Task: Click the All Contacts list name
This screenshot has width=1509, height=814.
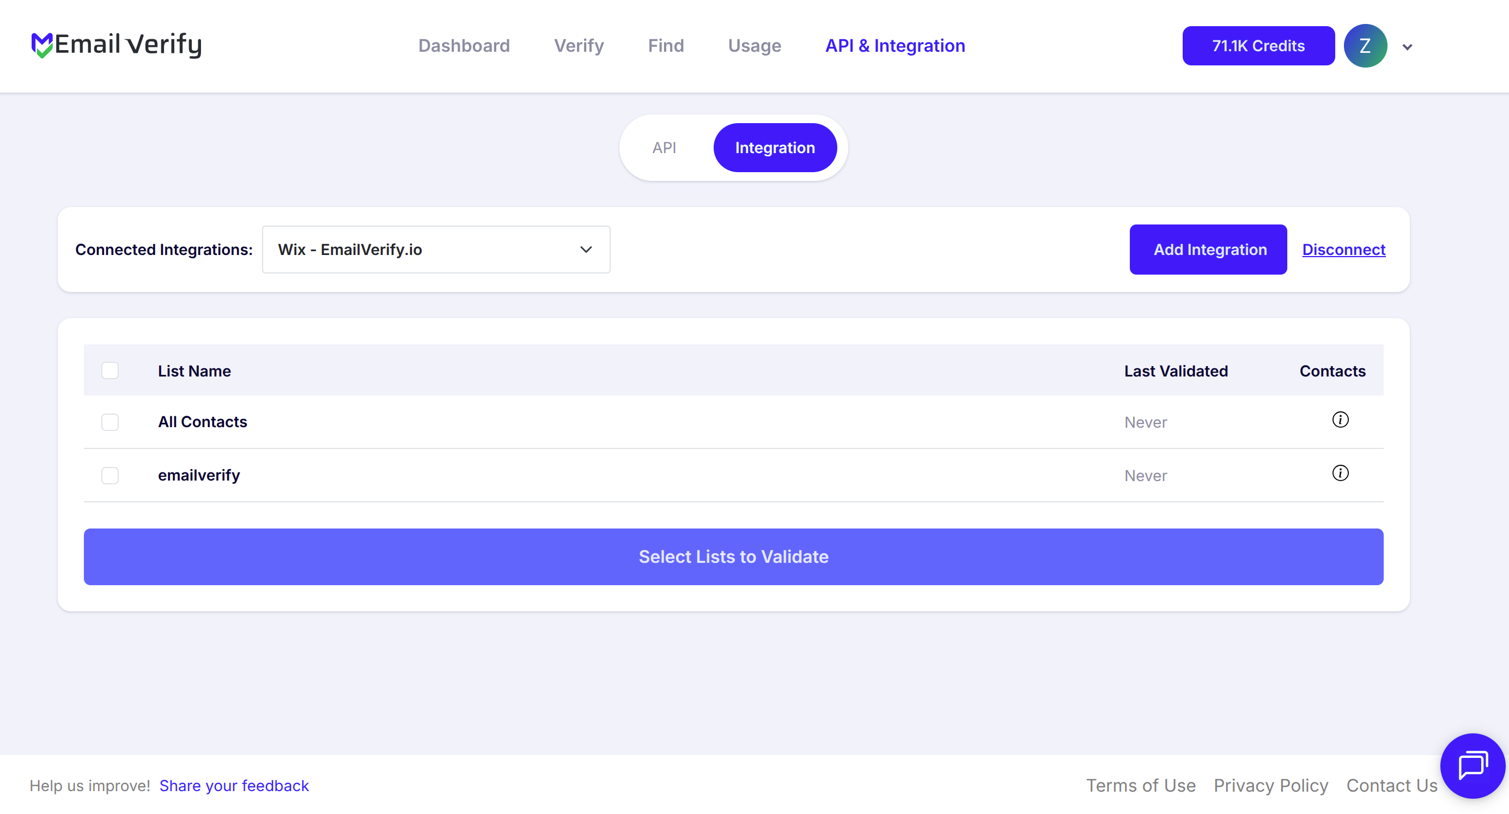Action: 202,422
